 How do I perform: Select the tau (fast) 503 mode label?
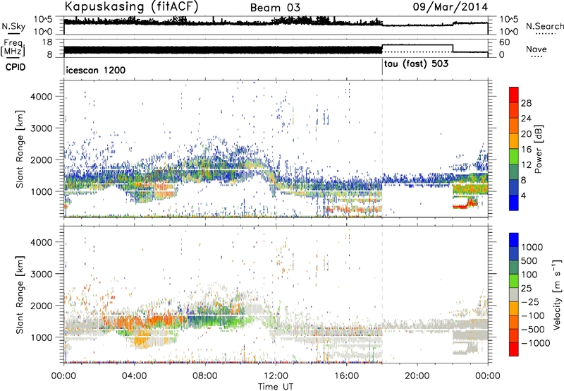[416, 64]
